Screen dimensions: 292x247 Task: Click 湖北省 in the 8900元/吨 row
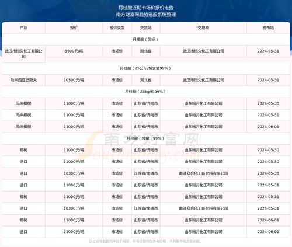point(146,51)
